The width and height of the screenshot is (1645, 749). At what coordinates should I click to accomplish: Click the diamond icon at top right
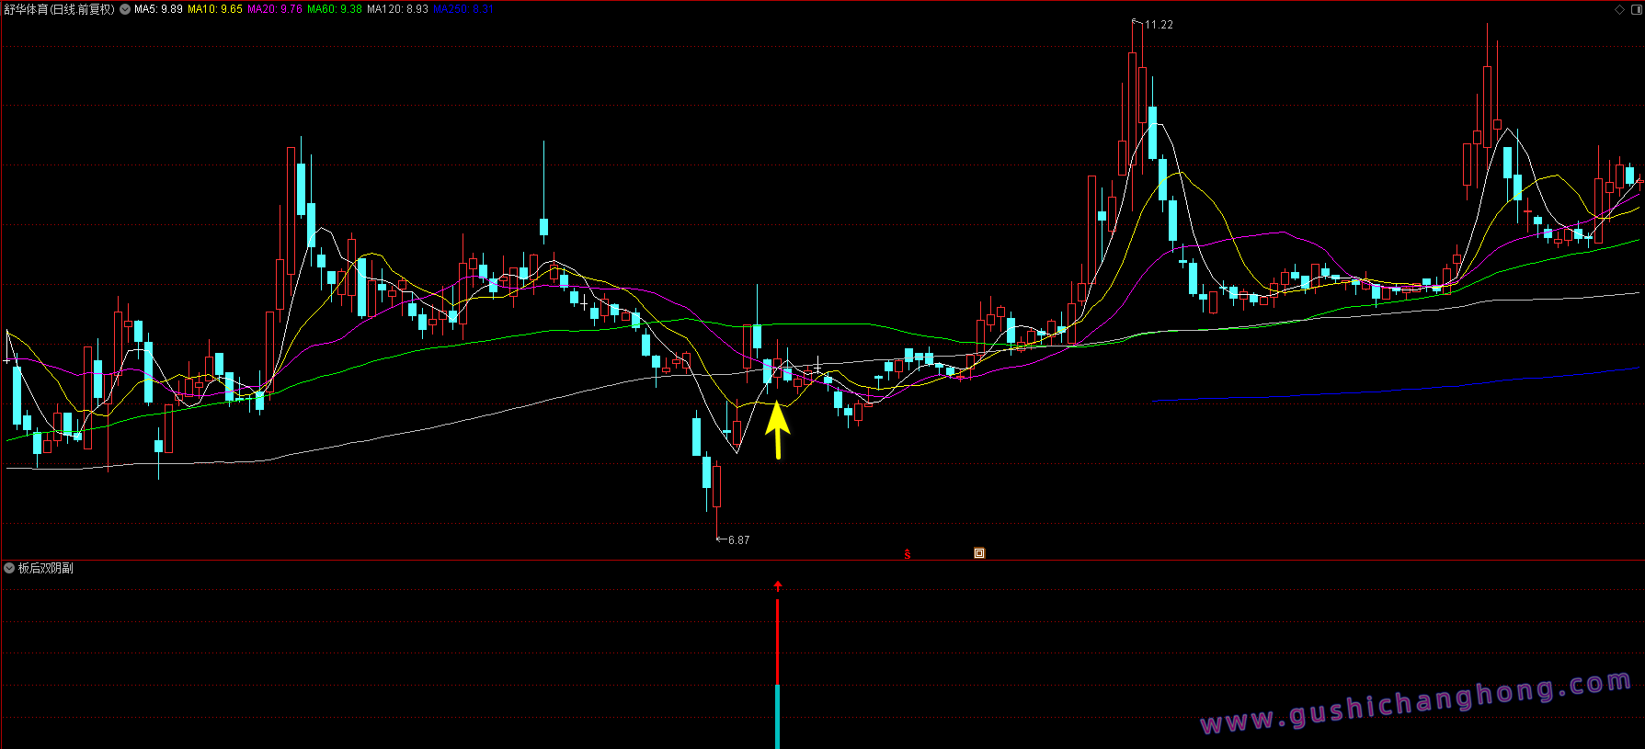tap(1619, 9)
